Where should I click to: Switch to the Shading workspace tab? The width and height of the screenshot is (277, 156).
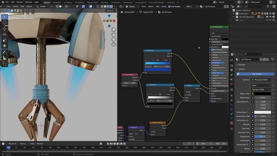coord(104,3)
